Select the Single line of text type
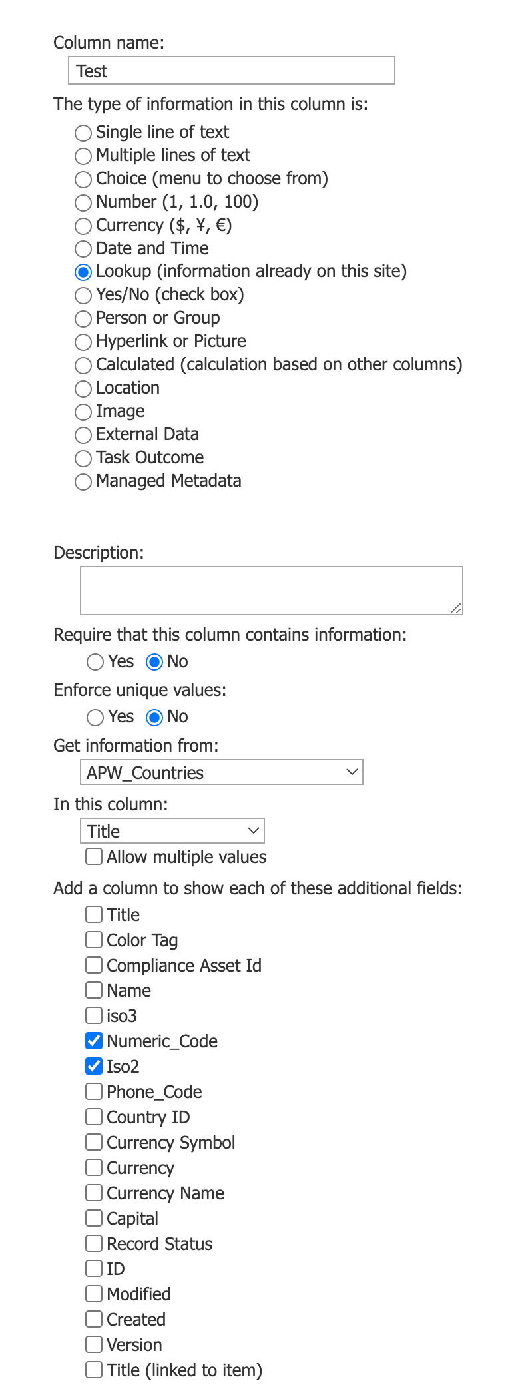Image resolution: width=506 pixels, height=1393 pixels. tap(83, 133)
